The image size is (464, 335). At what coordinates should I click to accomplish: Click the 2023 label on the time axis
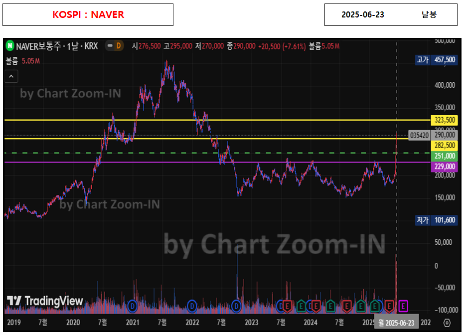252,322
